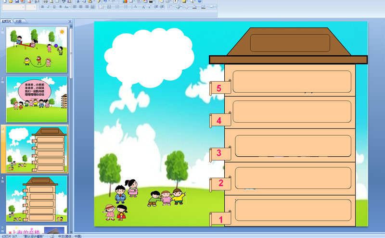
Task: Decrease font size with A-down icon
Action: pyautogui.click(x=150, y=7)
